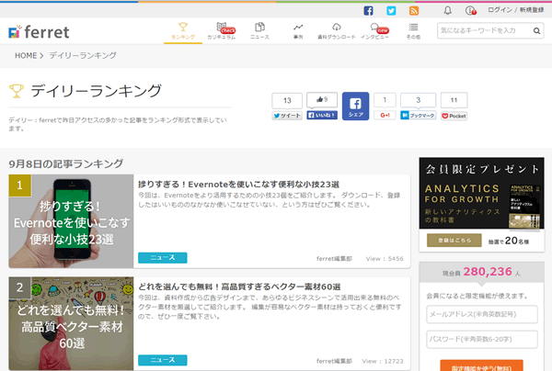
Task: Click the Pocket save button
Action: tap(454, 116)
